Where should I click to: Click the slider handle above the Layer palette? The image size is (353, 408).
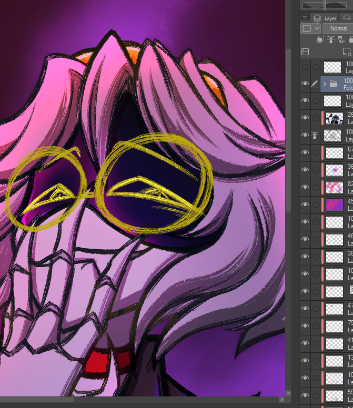[x=325, y=5]
